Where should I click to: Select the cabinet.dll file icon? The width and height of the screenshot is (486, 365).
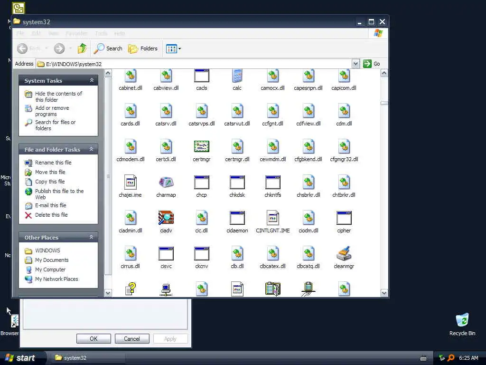point(130,76)
